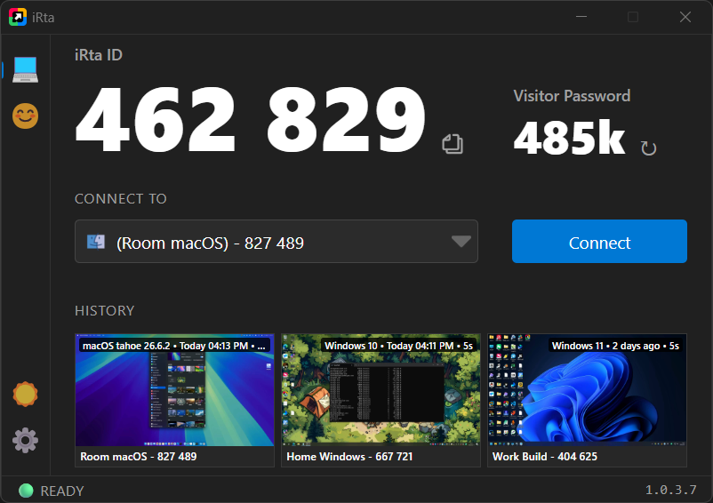Viewport: 713px width, 503px height.
Task: Click the READY status text
Action: [x=62, y=491]
